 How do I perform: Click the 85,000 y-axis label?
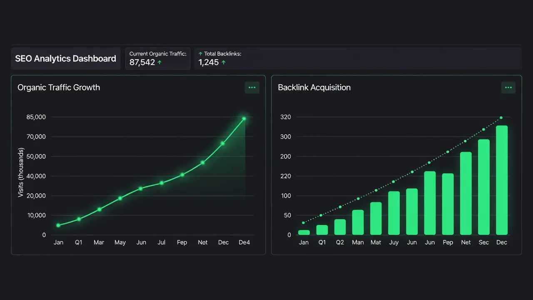tap(35, 117)
